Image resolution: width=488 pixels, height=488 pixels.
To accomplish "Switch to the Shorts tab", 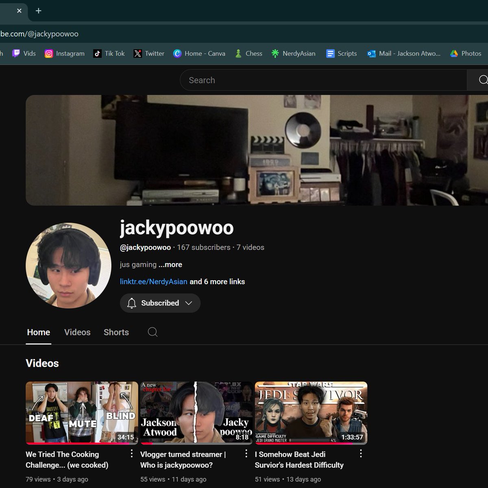I will point(116,332).
